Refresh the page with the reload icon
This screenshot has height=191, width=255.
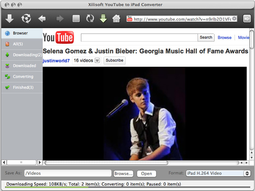pos(90,19)
